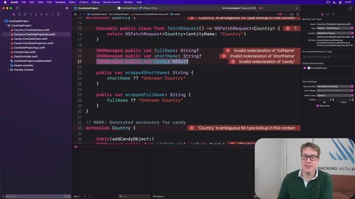Screen dimensions: 355x199
Task: Toggle the Wrap lines checkbox
Action: click(317, 106)
